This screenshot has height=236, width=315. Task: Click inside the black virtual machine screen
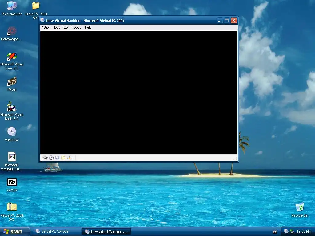click(x=139, y=93)
